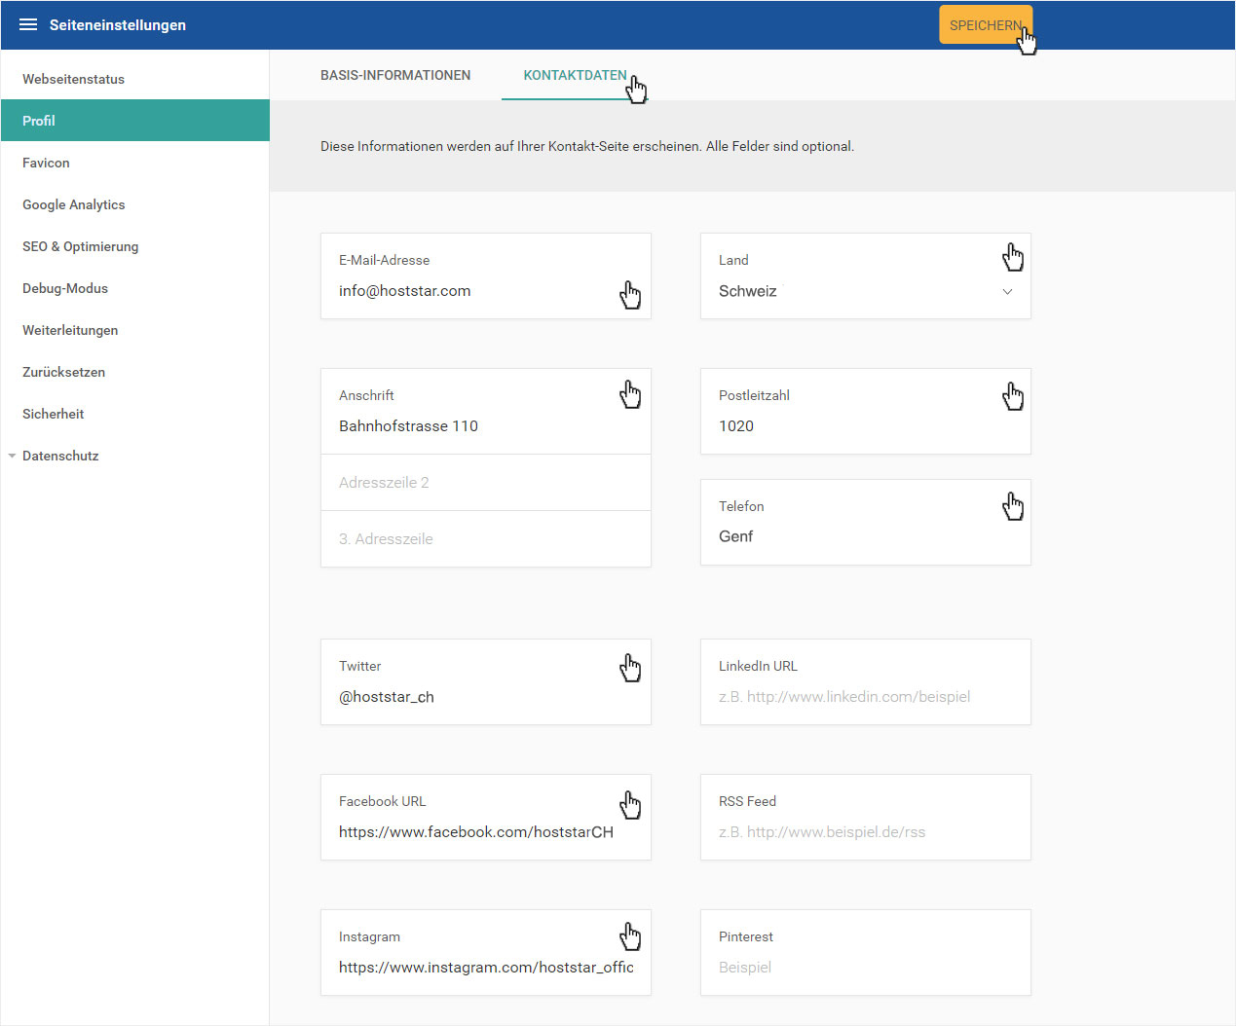Screen dimensions: 1236x1026
Task: Open the hamburger menu in header
Action: pos(28,24)
